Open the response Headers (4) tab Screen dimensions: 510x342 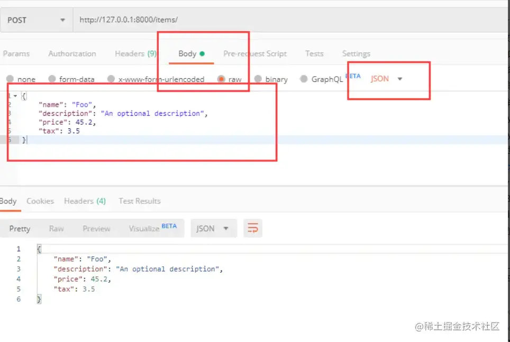85,201
